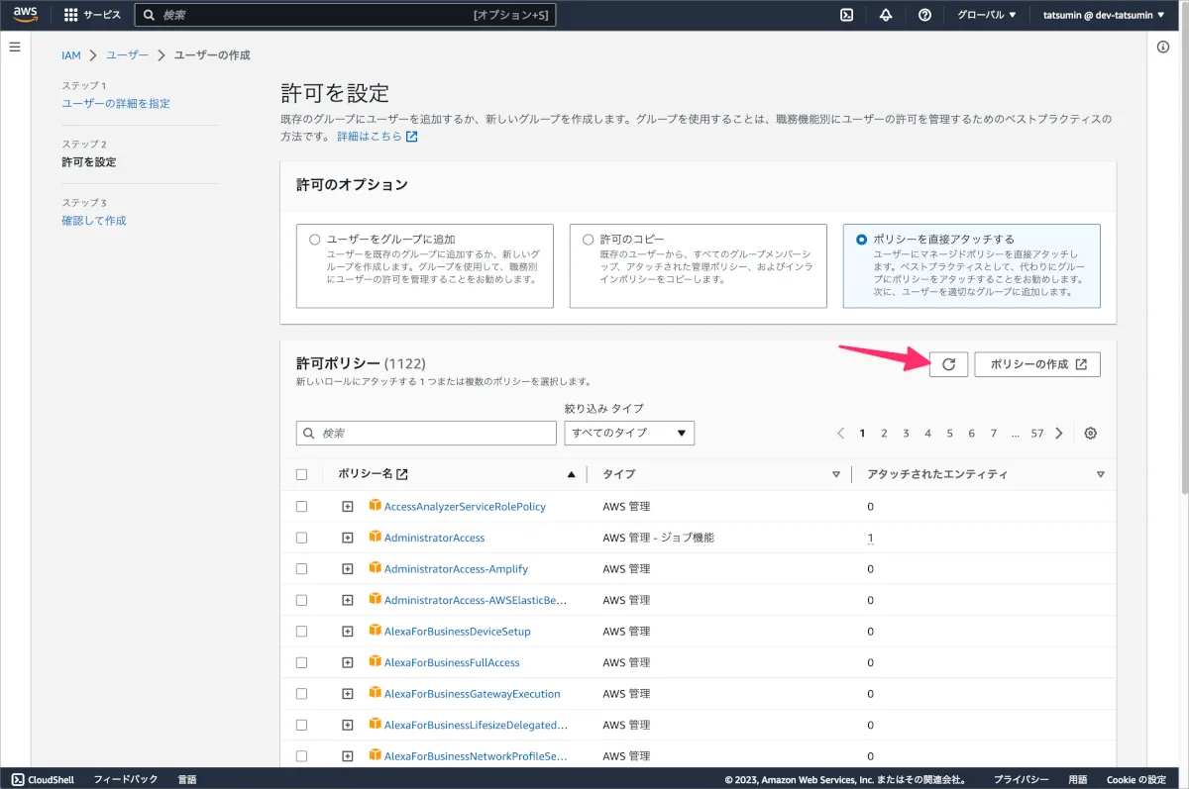Go to page 2 of policies
1189x789 pixels.
pyautogui.click(x=884, y=434)
